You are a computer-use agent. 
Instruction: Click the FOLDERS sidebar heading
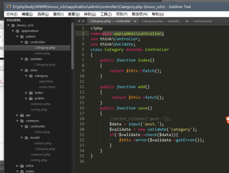(x=13, y=20)
